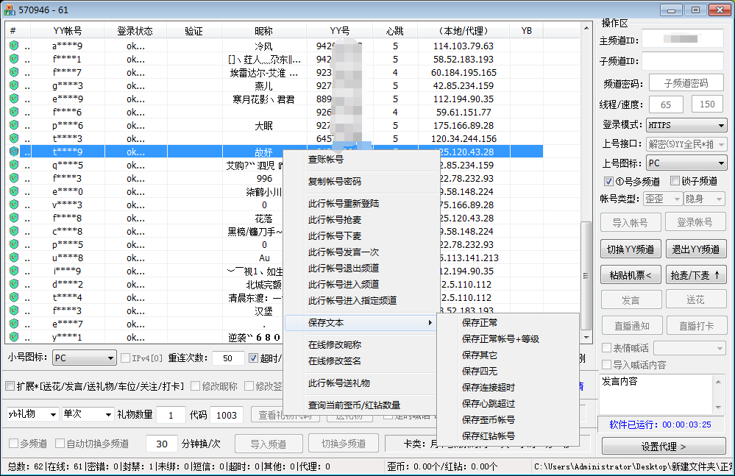Screen dimensions: 735x476
Task: Click the shield icon of account d****2
Action: 13,284
